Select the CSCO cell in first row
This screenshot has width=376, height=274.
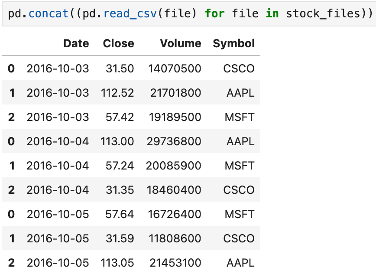pos(239,68)
